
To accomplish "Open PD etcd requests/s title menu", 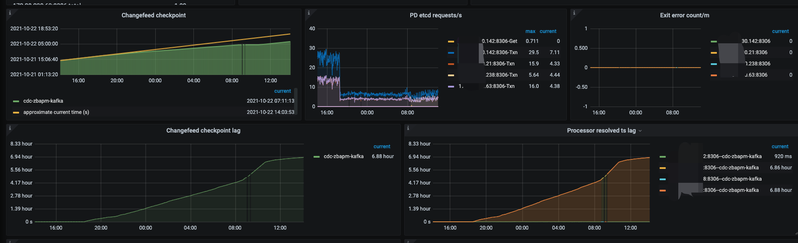I will [435, 15].
